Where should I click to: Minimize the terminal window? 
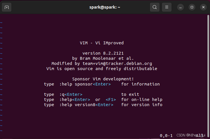click(180, 7)
